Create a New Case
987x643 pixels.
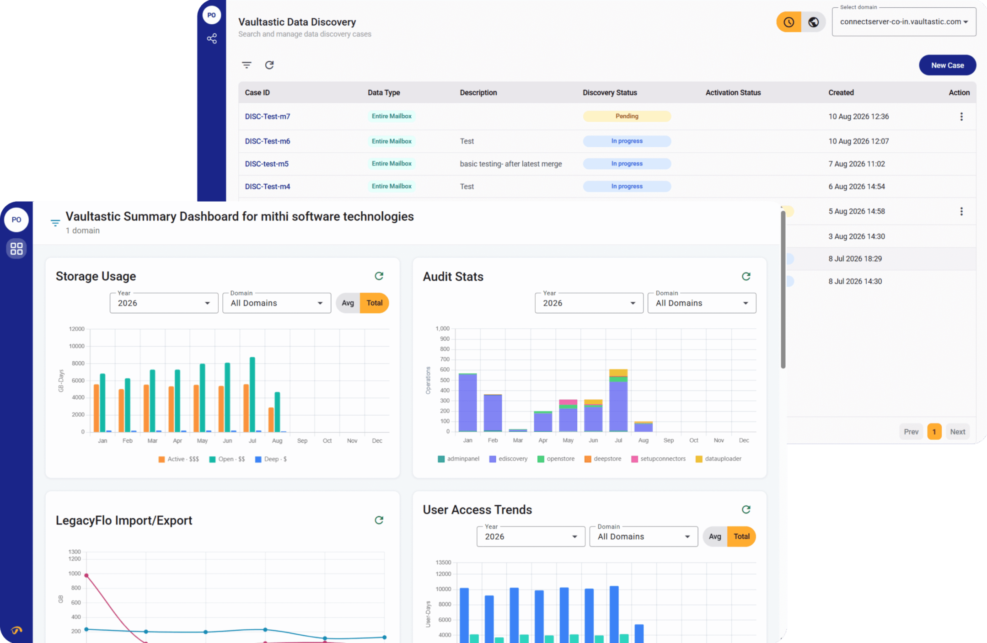tap(947, 65)
